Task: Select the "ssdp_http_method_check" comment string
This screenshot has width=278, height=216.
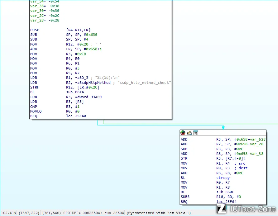Action: tap(144, 83)
